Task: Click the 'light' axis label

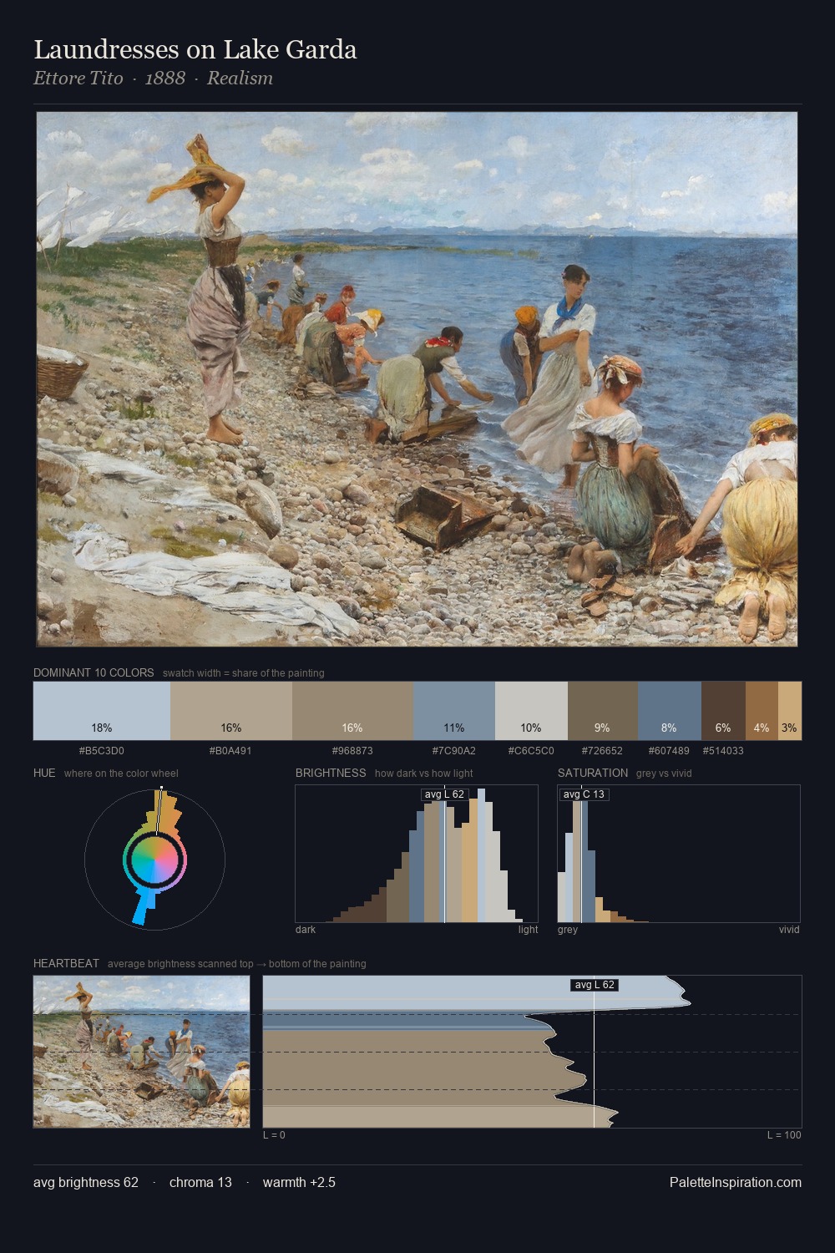Action: 528,930
